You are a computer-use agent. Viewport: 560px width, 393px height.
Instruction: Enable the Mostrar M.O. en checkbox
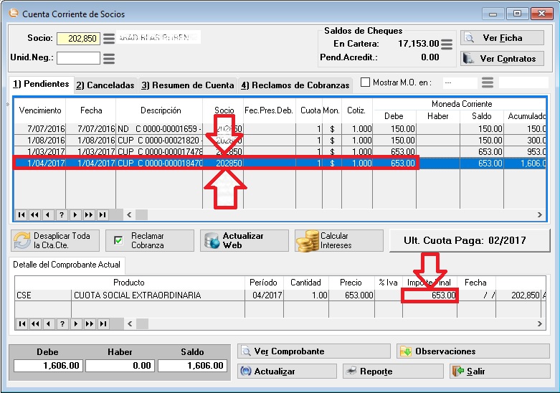pos(366,82)
